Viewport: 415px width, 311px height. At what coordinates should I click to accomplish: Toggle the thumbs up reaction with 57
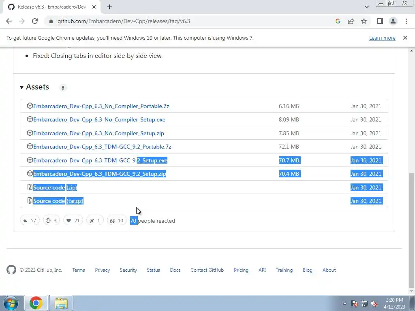[30, 220]
